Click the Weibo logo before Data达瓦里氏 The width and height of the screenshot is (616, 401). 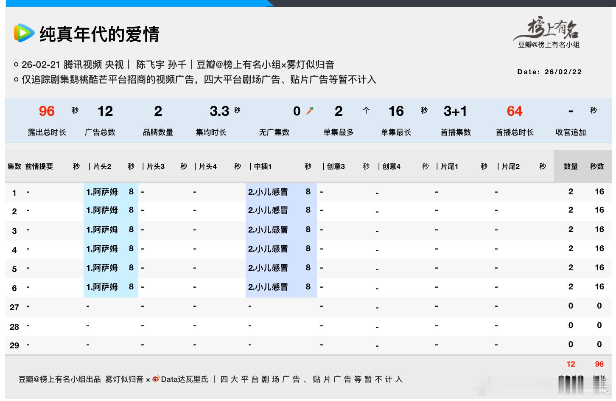coord(156,379)
